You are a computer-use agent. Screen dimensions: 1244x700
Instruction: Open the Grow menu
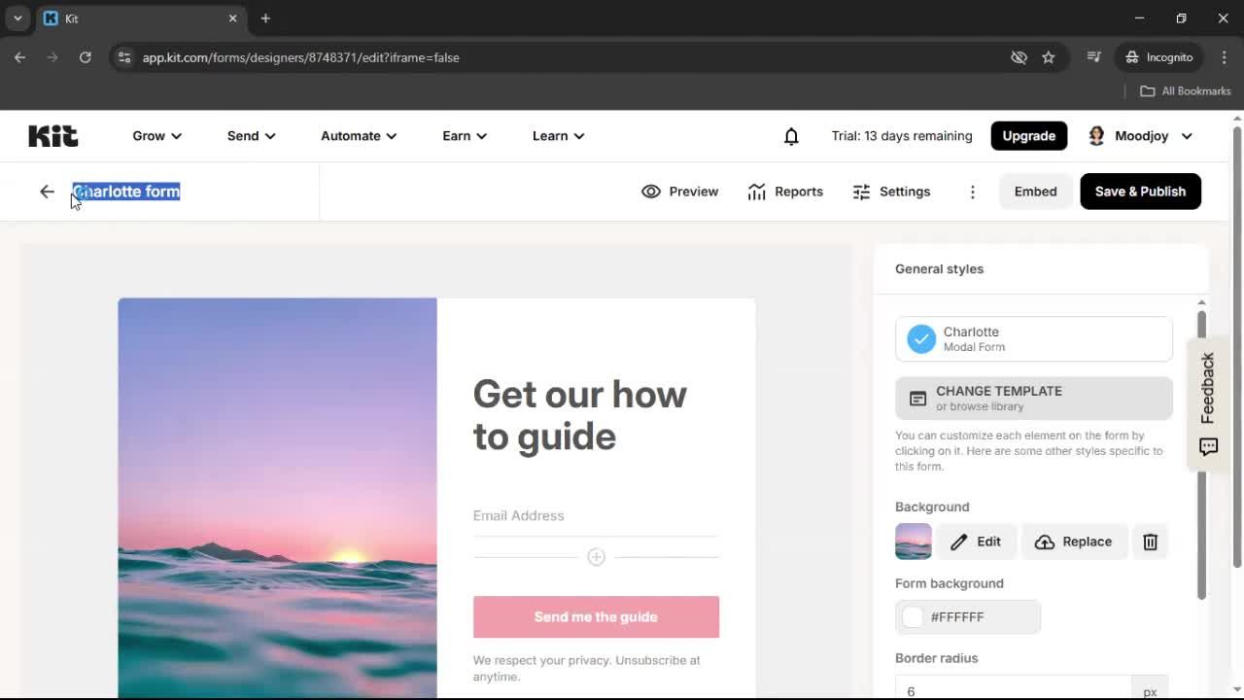coord(155,136)
